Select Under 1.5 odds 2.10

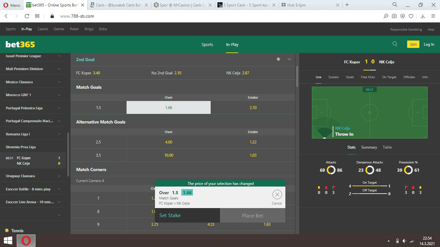pos(253,107)
